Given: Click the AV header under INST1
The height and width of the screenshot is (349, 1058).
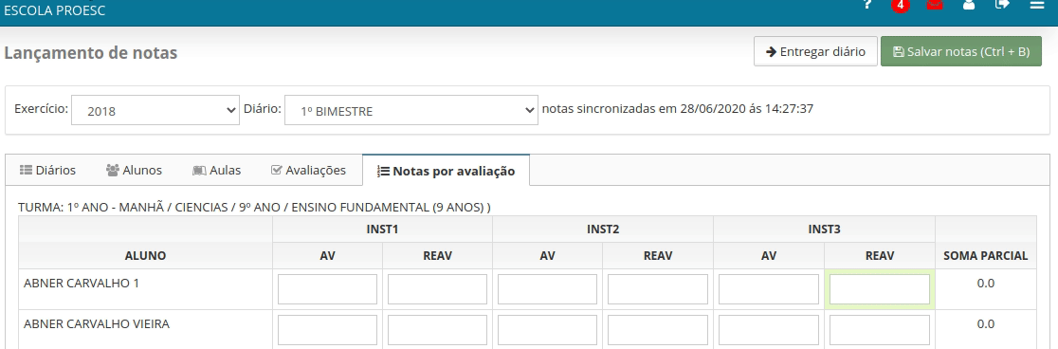Looking at the screenshot, I should 327,256.
